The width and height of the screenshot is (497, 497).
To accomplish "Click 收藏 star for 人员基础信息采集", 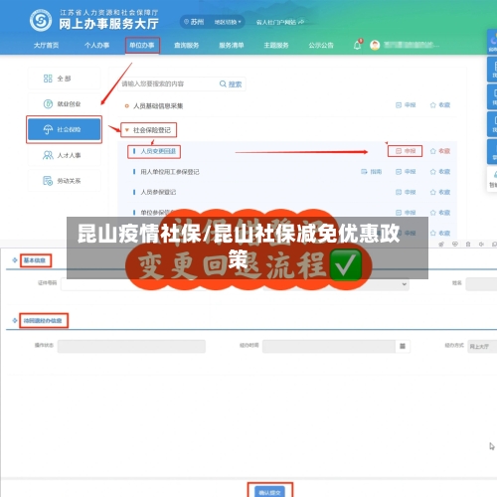I will point(440,105).
